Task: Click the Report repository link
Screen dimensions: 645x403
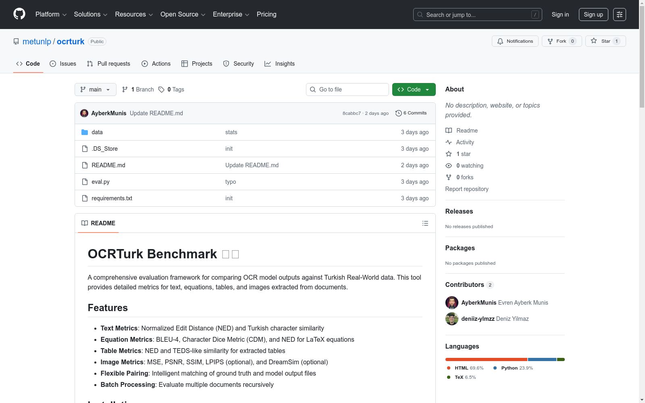Action: pos(467,189)
